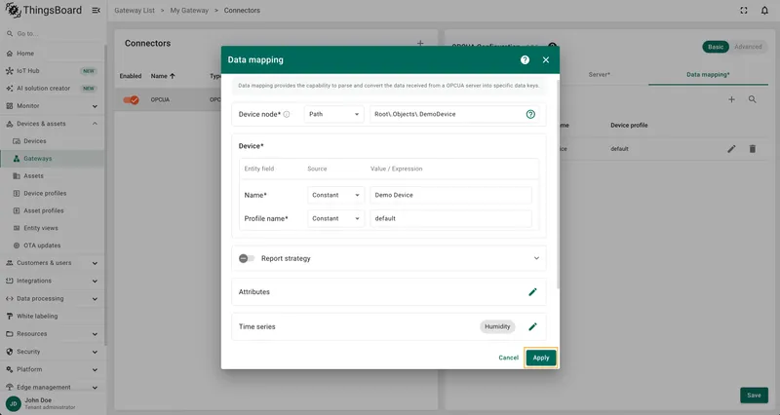
Task: Open notifications bell icon
Action: coord(764,11)
